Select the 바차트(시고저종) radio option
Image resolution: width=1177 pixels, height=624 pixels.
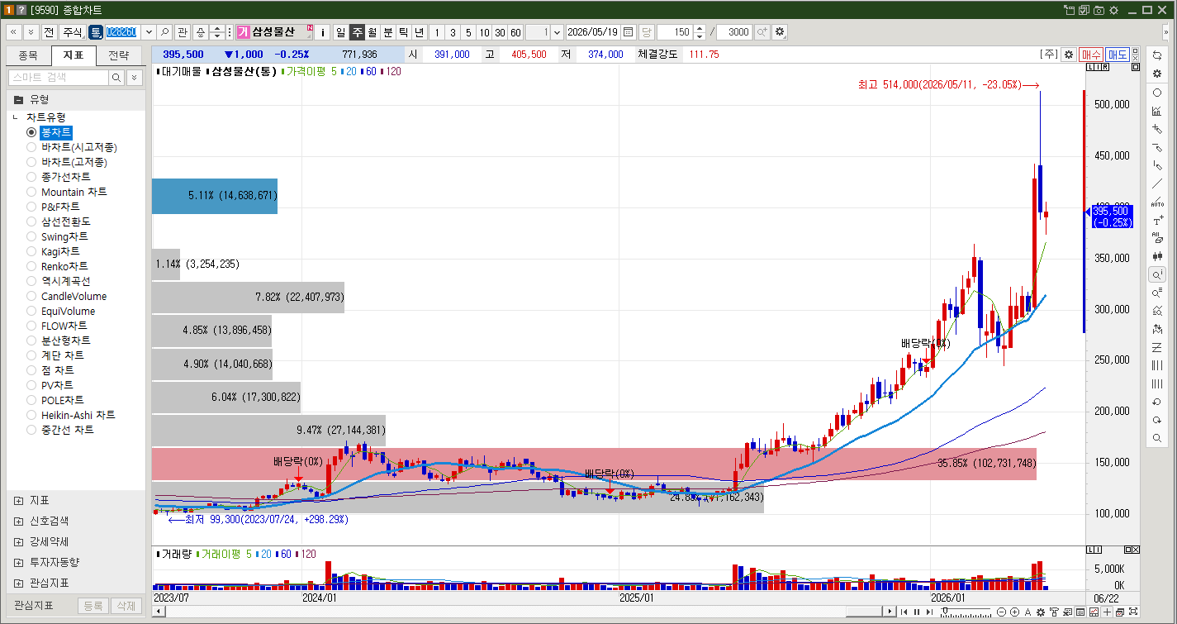pos(31,147)
